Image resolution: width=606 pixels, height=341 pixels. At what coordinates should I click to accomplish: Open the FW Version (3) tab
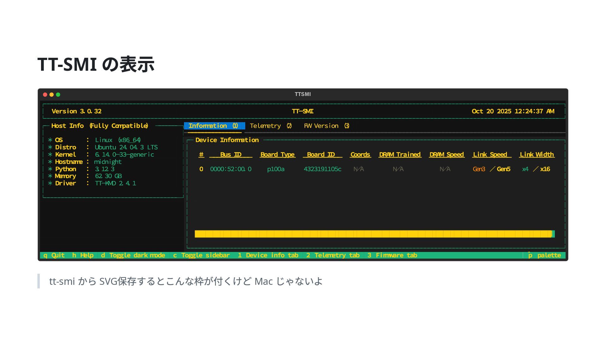pos(326,126)
